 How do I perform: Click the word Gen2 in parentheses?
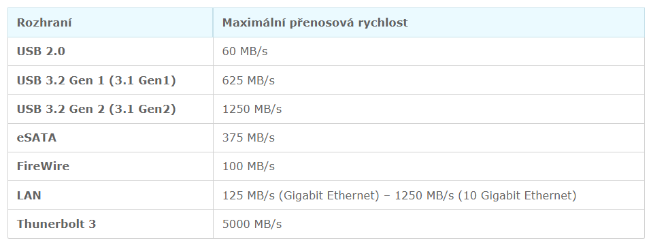coord(155,109)
